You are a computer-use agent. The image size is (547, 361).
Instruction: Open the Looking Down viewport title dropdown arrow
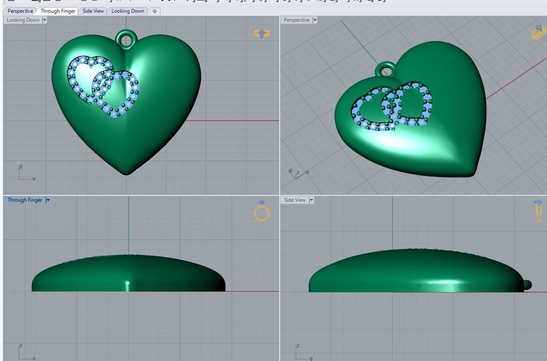click(x=44, y=20)
